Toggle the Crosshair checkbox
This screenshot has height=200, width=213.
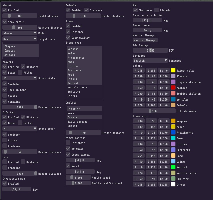[x=68, y=143]
